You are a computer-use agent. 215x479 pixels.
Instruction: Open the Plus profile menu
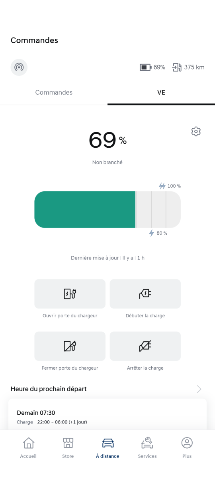(187, 447)
